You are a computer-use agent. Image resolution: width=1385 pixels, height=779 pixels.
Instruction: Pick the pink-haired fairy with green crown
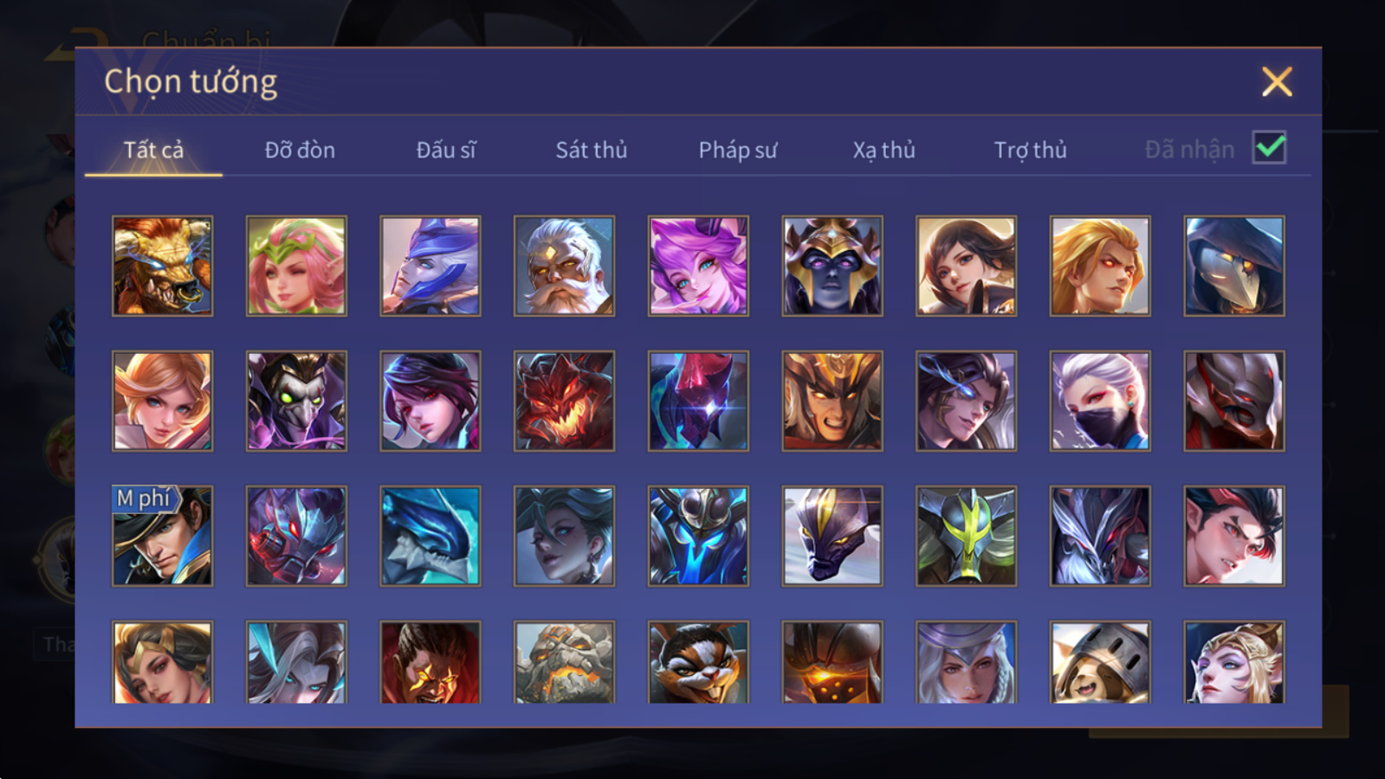[296, 266]
